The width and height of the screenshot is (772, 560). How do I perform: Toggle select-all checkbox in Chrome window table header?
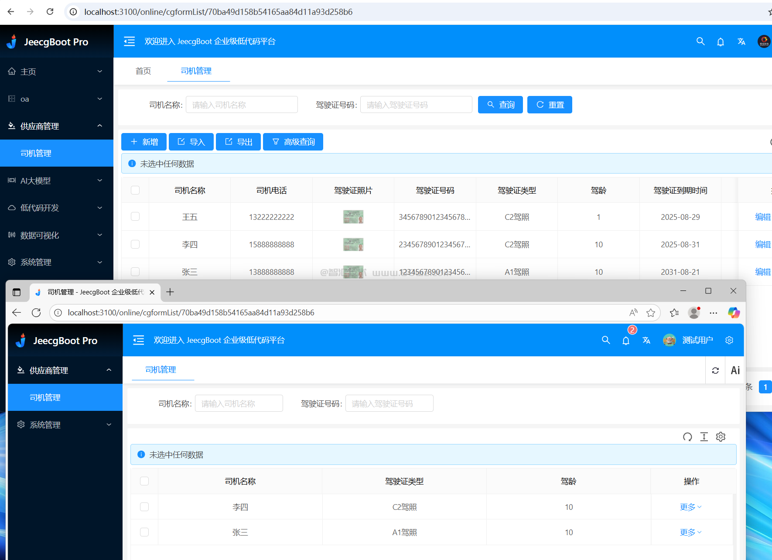[135, 190]
